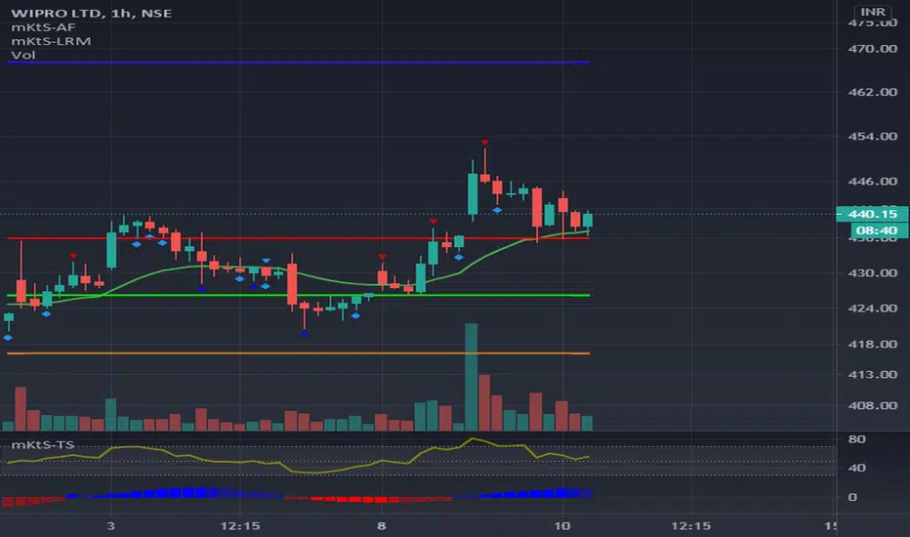910x537 pixels.
Task: Click the 462.00 price axis label
Action: point(872,93)
